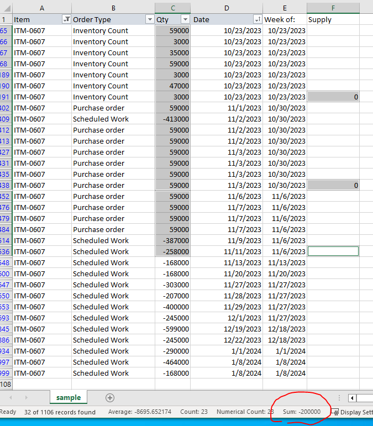Add a new sheet with the plus button

tap(110, 398)
